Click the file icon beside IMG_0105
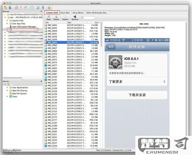This screenshot has height=155, width=192. pos(46,80)
